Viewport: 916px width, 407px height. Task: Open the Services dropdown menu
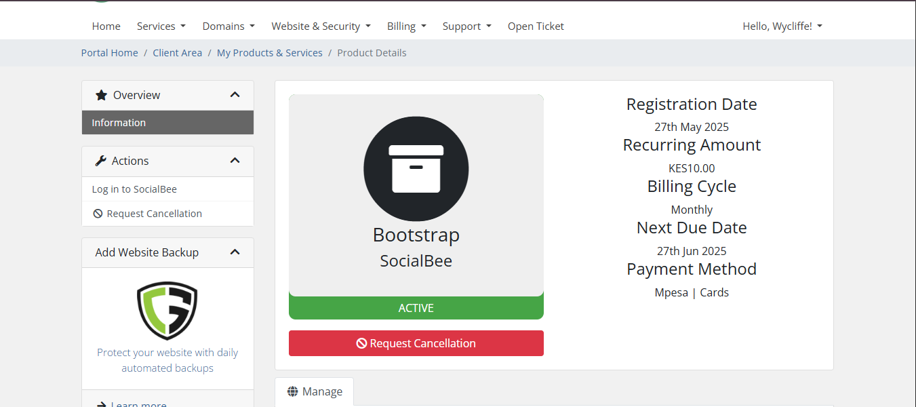click(161, 26)
